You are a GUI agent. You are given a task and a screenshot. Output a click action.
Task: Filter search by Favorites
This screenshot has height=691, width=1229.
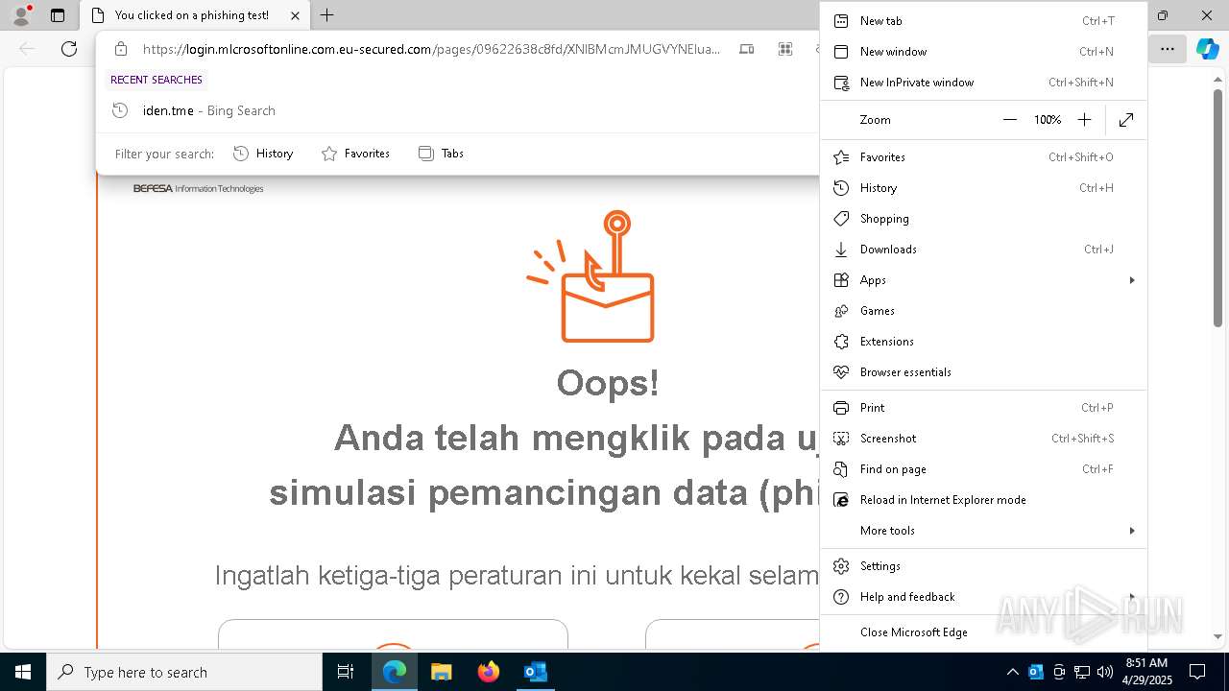tap(355, 154)
